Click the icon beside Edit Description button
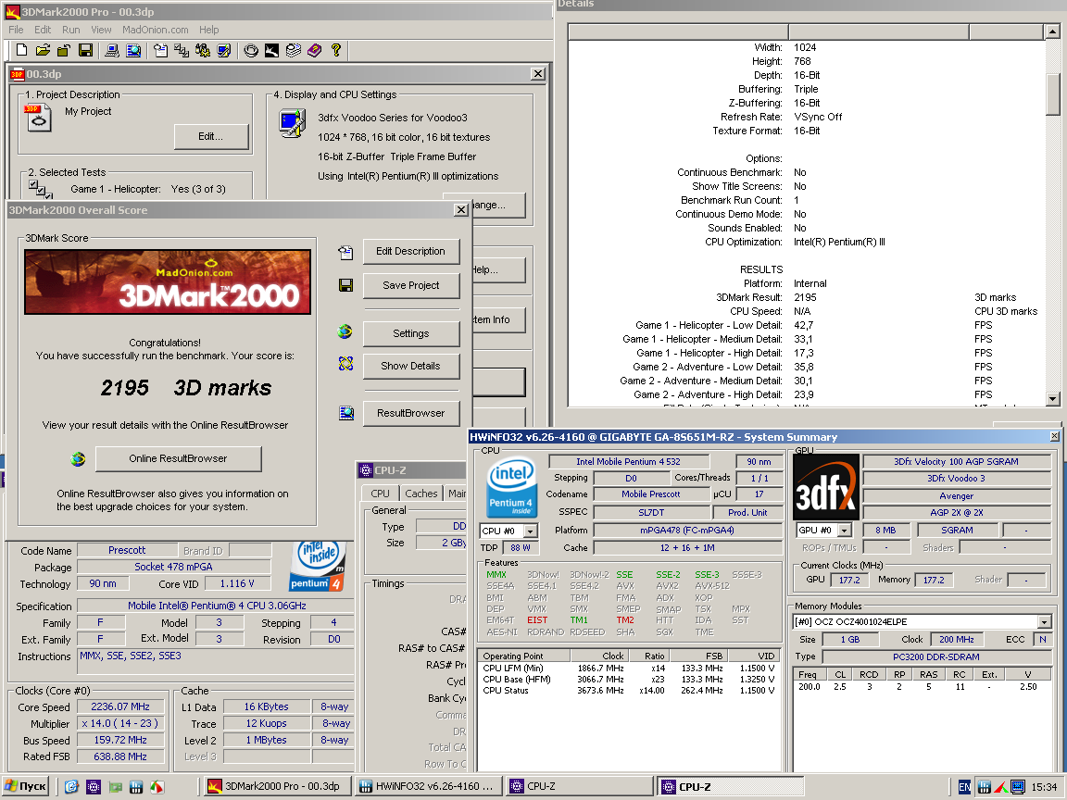 [x=345, y=253]
